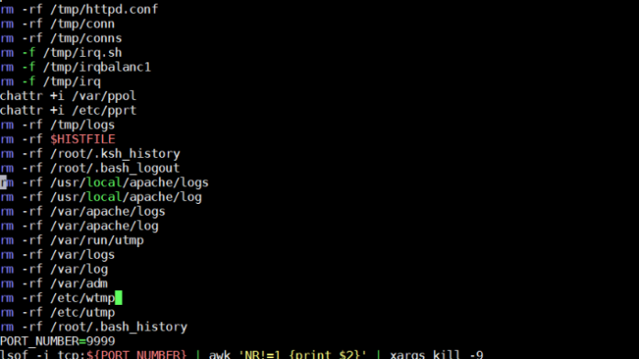
Task: Click the '/root/.bash_history' path
Action: 118,327
